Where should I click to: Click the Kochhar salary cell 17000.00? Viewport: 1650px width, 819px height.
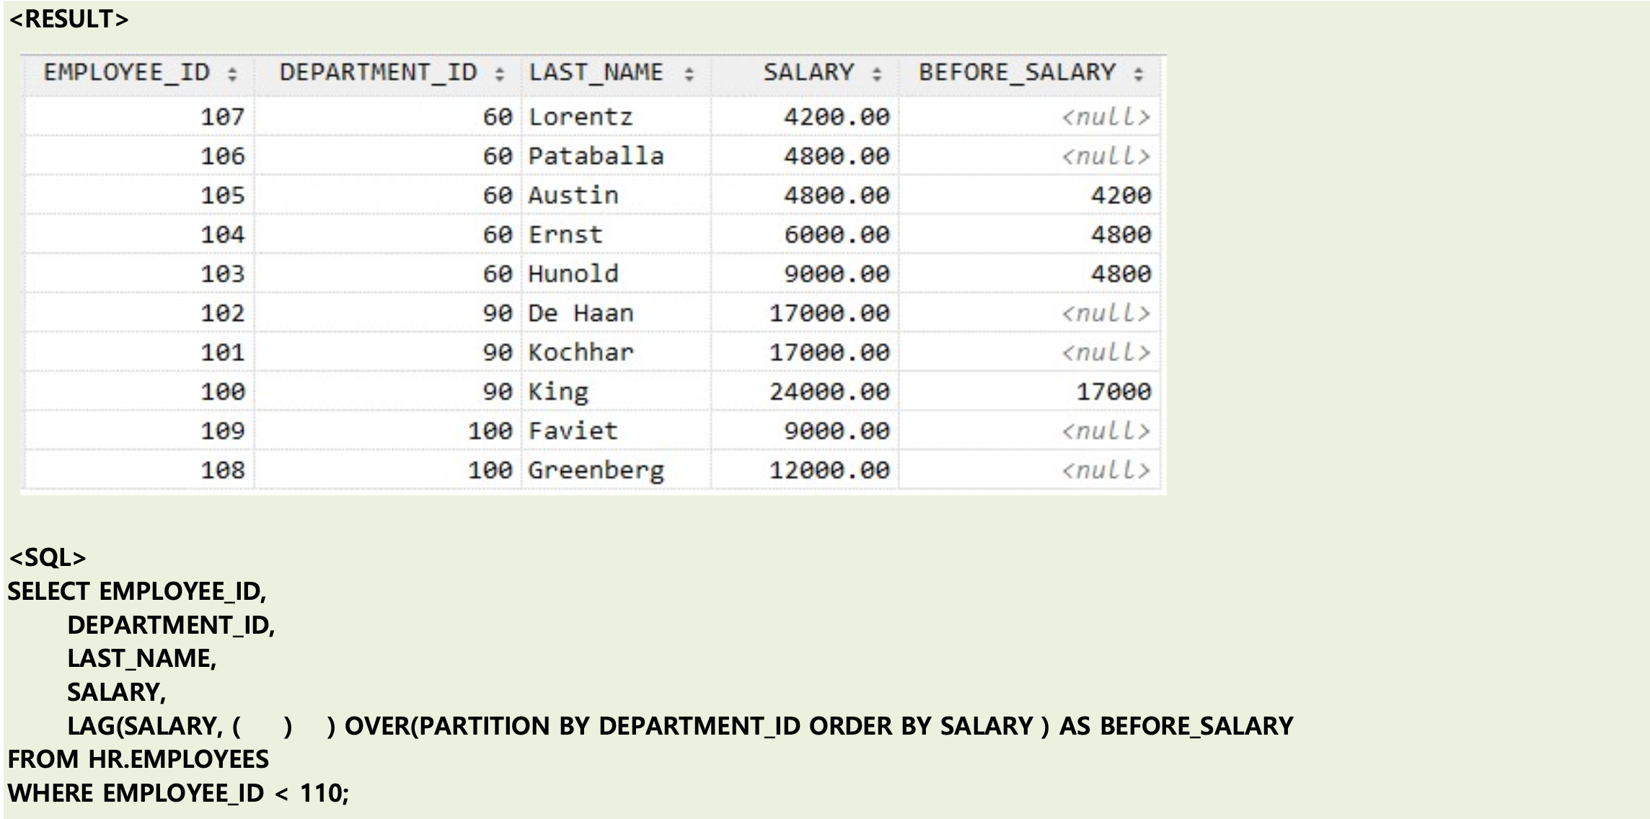(829, 353)
